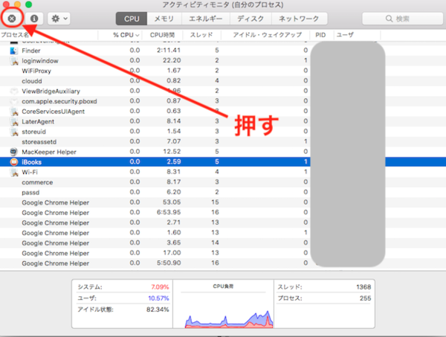Click the Finder process icon
This screenshot has width=446, height=337.
tap(14, 51)
